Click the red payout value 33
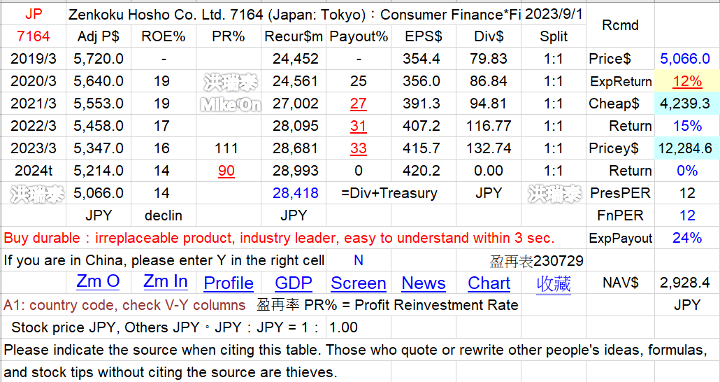The height and width of the screenshot is (382, 720). 358,148
